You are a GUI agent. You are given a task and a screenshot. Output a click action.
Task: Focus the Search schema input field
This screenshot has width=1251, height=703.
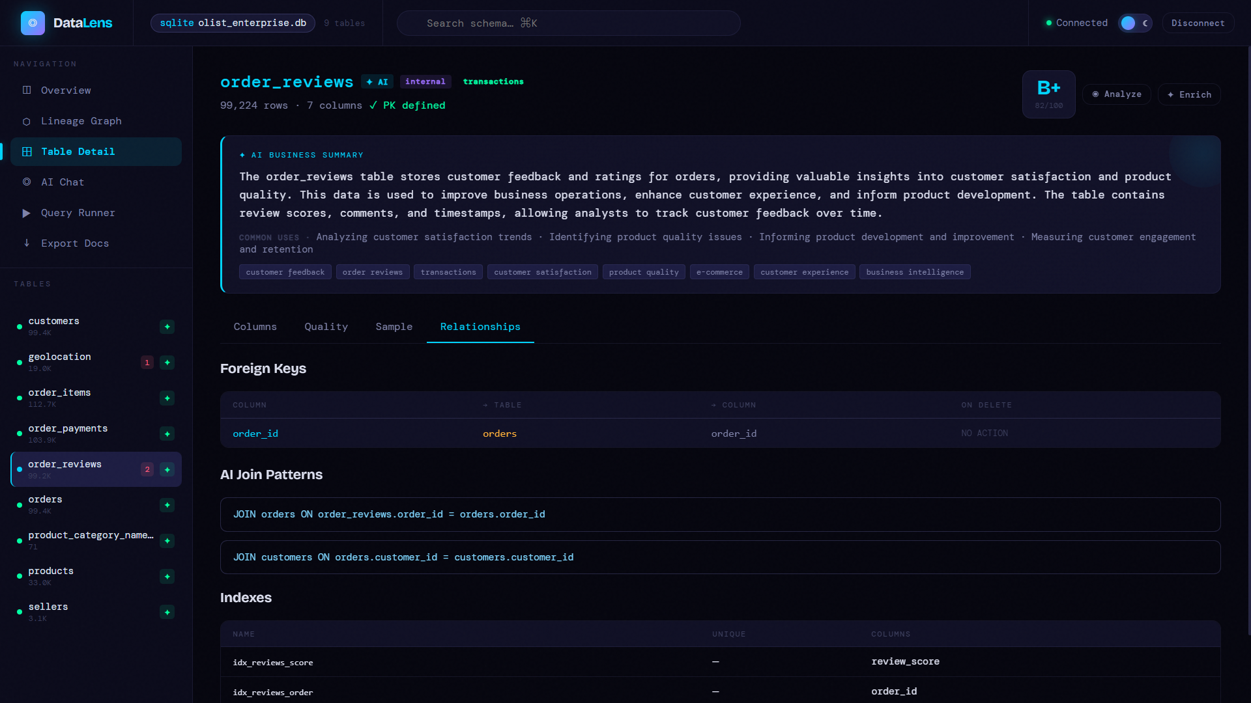tap(568, 23)
